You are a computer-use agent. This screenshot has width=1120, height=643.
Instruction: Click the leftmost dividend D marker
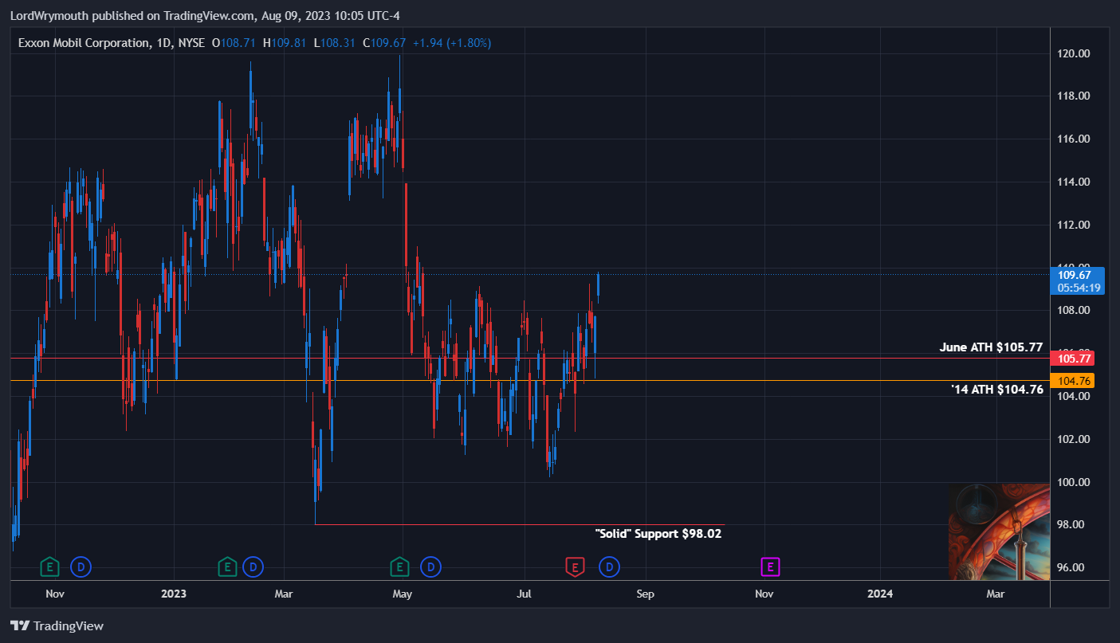pyautogui.click(x=81, y=567)
